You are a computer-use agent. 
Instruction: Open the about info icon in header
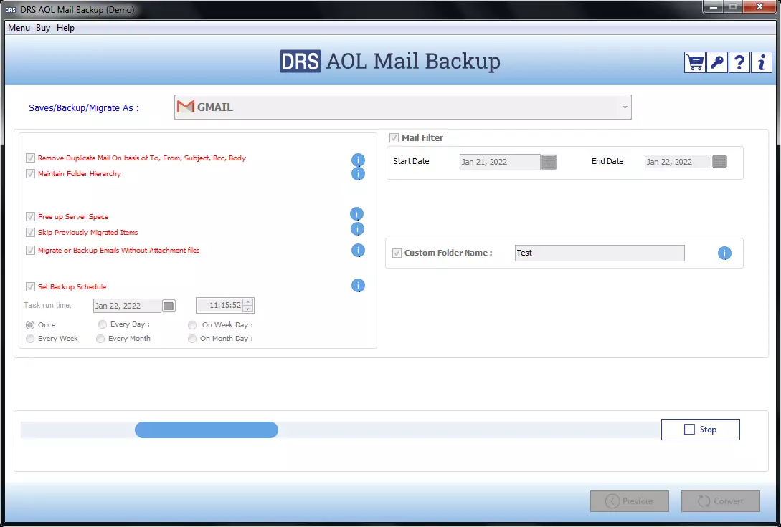click(x=761, y=62)
